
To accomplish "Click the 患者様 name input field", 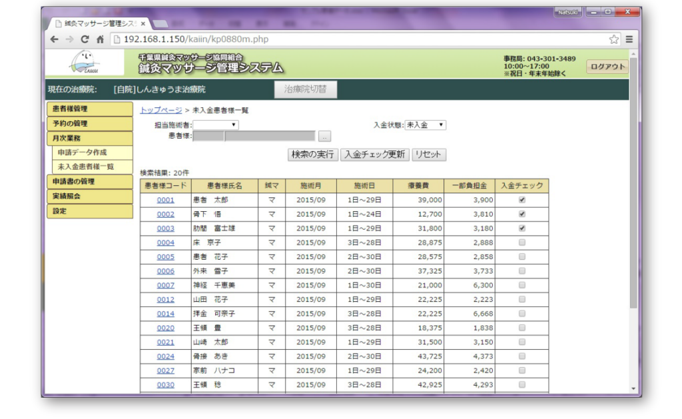I will pyautogui.click(x=270, y=136).
